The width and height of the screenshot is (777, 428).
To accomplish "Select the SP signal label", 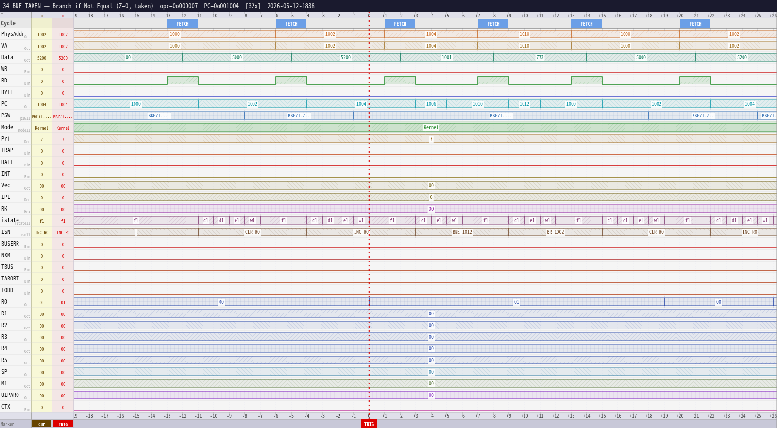I will [4, 372].
